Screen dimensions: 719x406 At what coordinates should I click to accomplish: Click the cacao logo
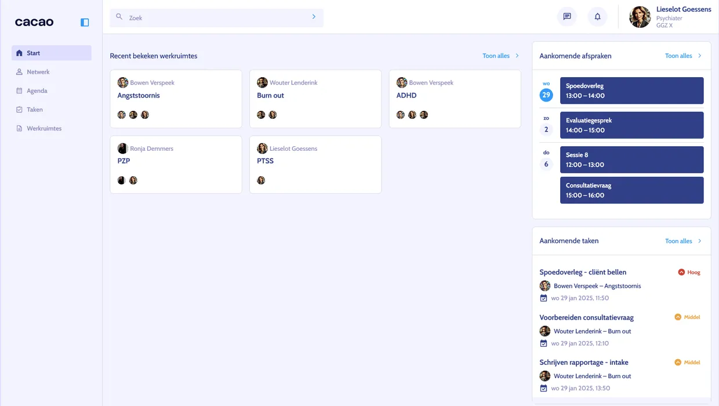tap(34, 23)
